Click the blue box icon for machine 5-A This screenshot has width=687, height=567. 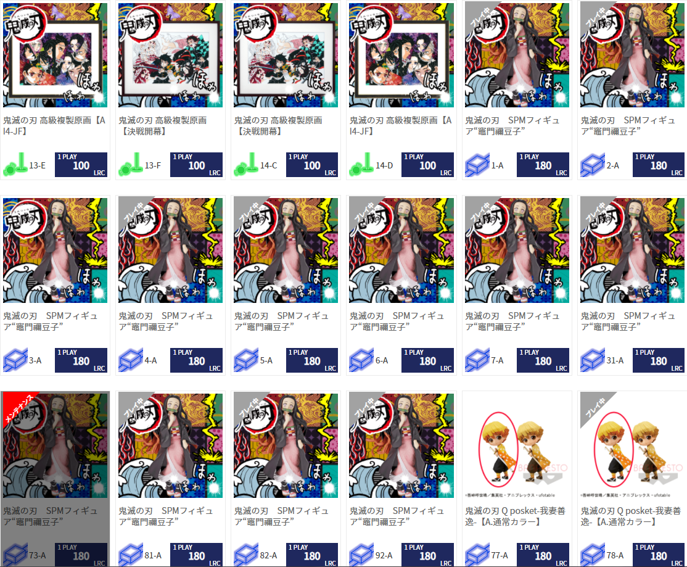point(246,360)
